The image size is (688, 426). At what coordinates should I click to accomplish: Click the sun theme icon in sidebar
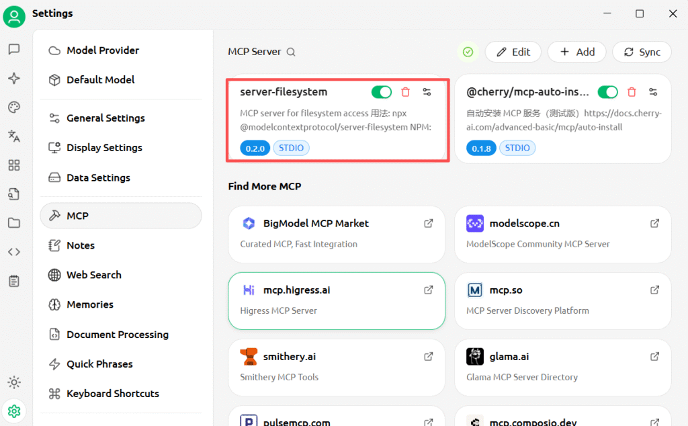(13, 382)
